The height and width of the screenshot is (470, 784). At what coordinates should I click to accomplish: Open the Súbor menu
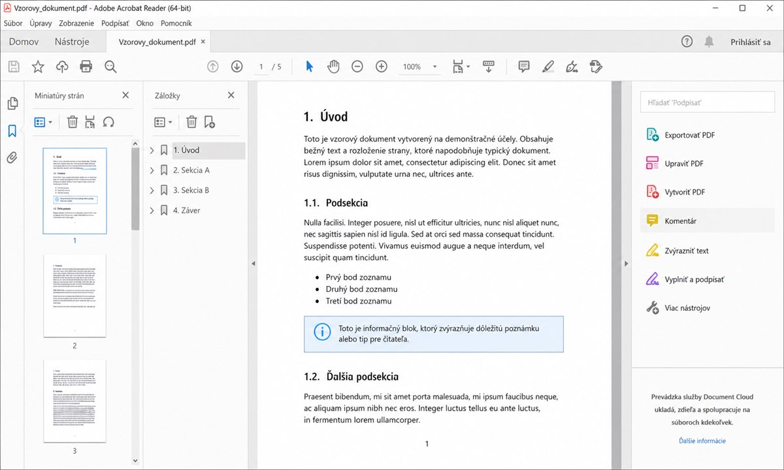pyautogui.click(x=13, y=23)
